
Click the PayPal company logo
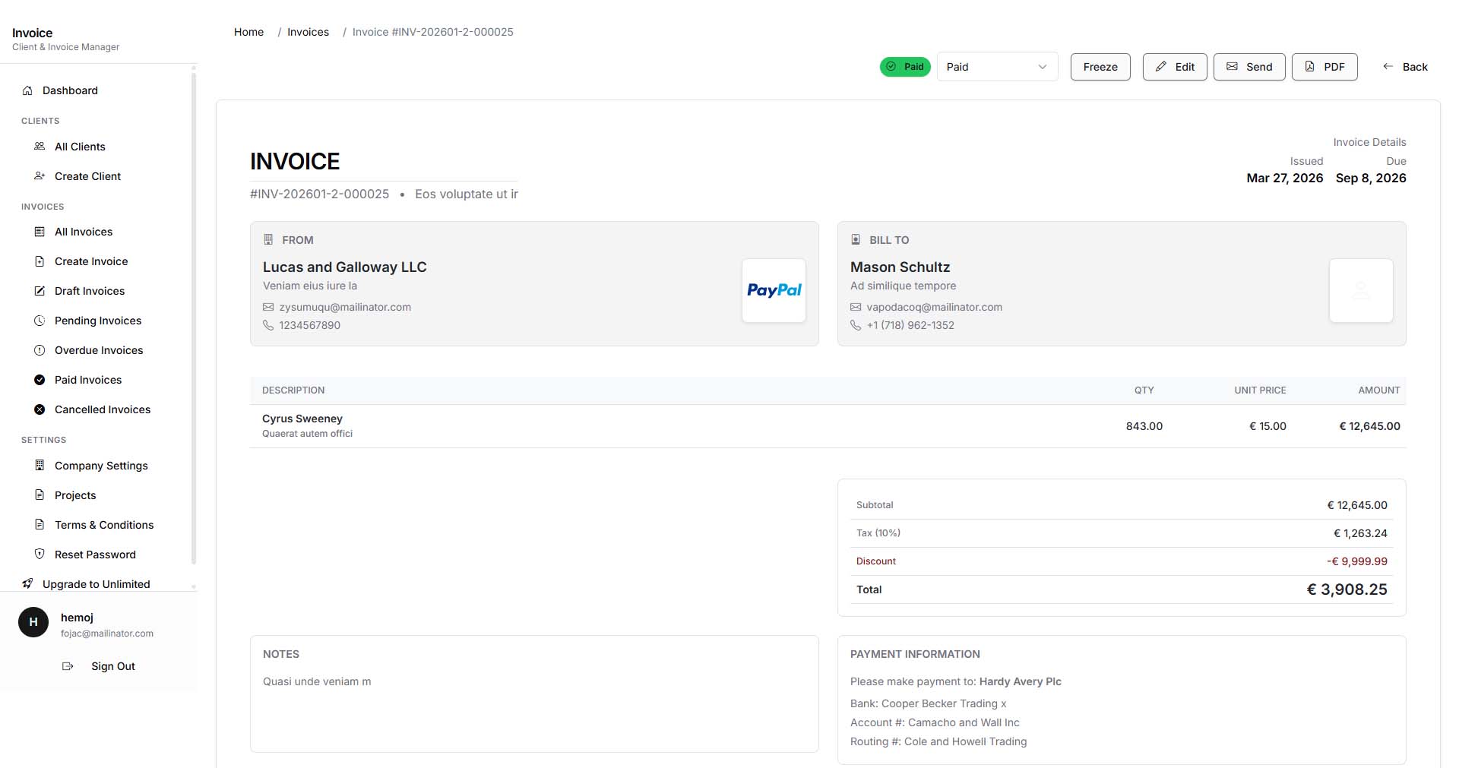[x=774, y=290]
